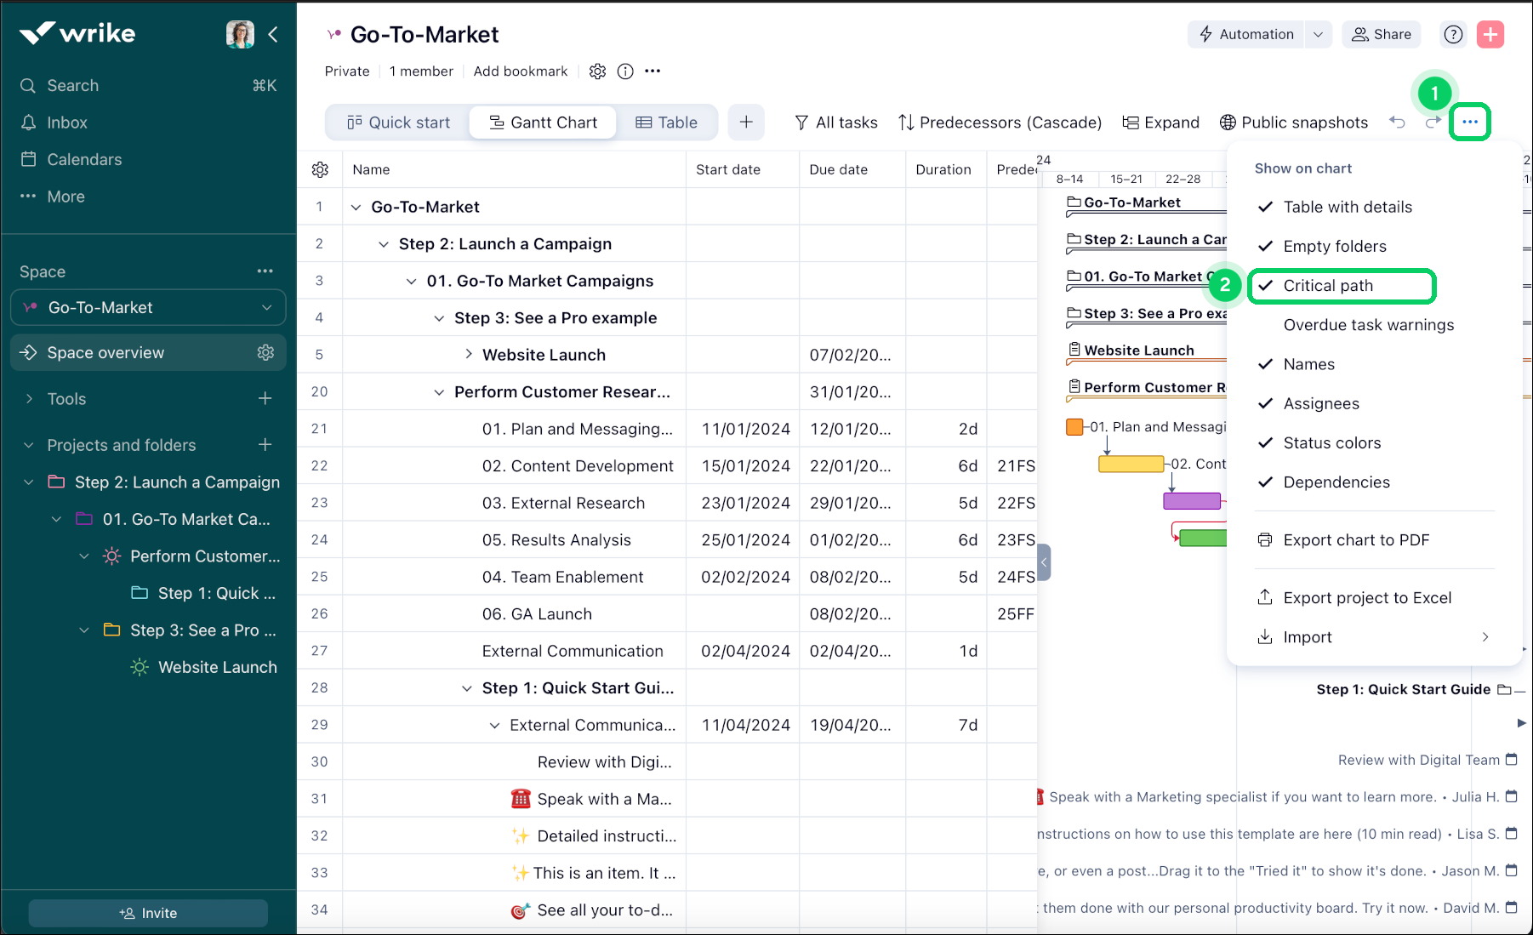Click the yellow Content Development Gantt bar

(x=1131, y=465)
